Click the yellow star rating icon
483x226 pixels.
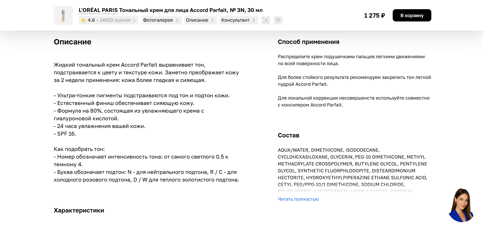(83, 20)
